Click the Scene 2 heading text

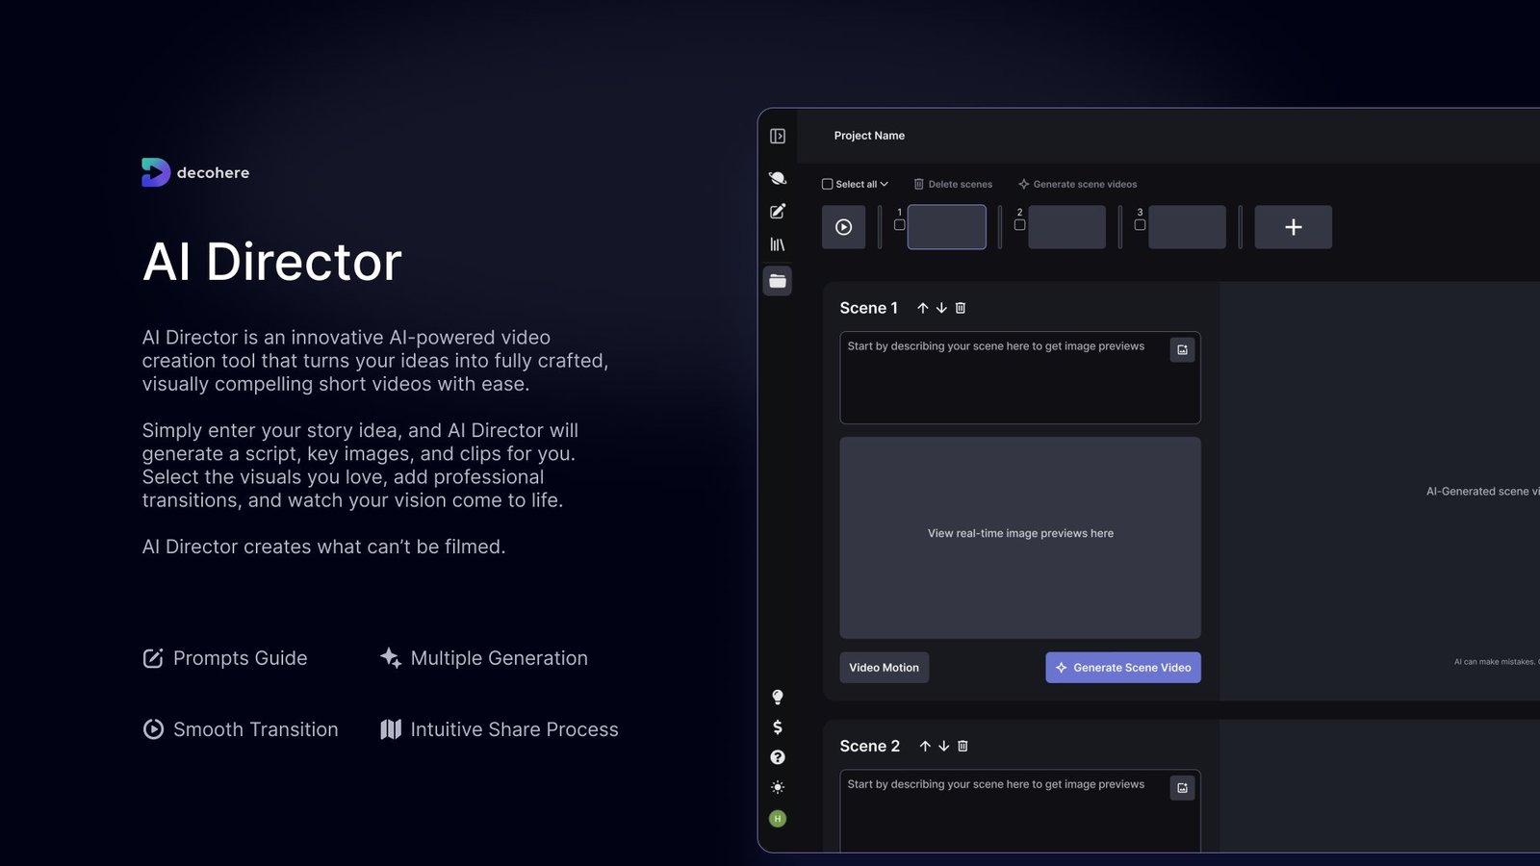pos(870,746)
